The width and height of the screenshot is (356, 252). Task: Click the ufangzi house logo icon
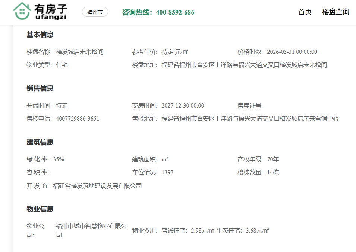point(22,11)
